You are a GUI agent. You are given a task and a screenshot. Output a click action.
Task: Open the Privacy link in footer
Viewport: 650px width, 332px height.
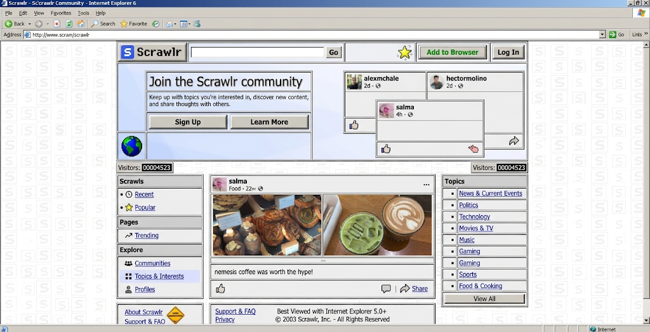point(225,319)
